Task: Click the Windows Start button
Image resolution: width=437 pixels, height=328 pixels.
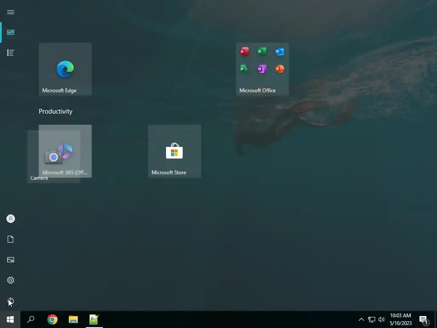Action: point(10,319)
